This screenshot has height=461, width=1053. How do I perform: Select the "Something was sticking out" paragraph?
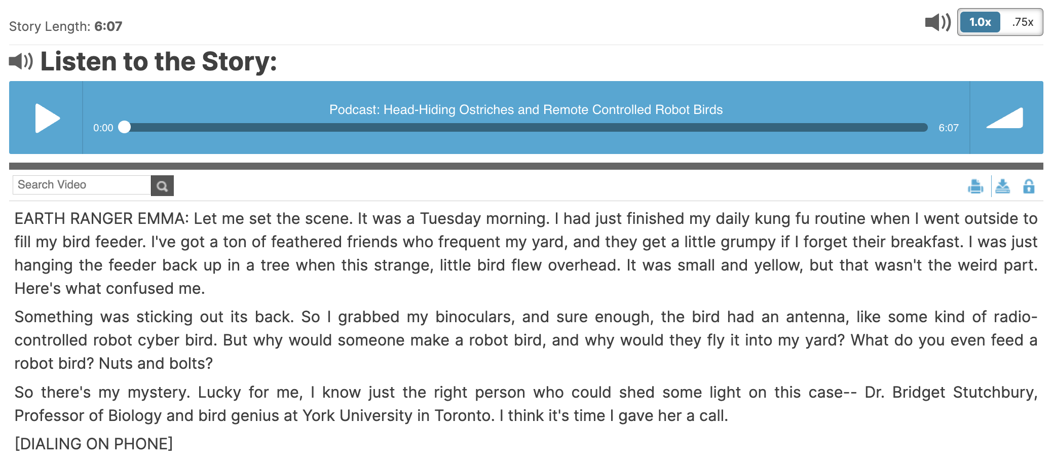[525, 340]
